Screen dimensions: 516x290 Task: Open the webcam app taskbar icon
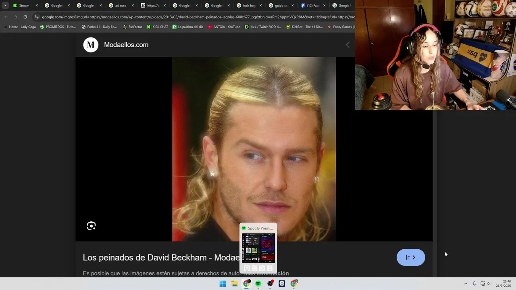click(282, 284)
